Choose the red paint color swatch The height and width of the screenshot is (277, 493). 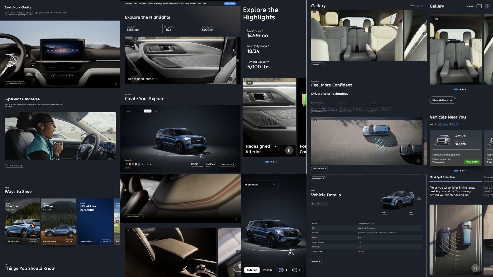click(133, 164)
